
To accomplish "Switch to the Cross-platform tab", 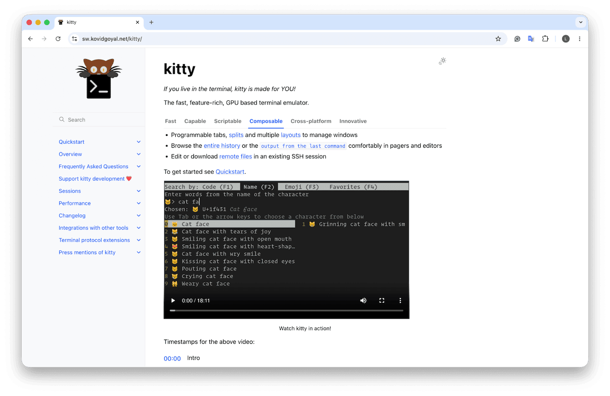I will [311, 121].
